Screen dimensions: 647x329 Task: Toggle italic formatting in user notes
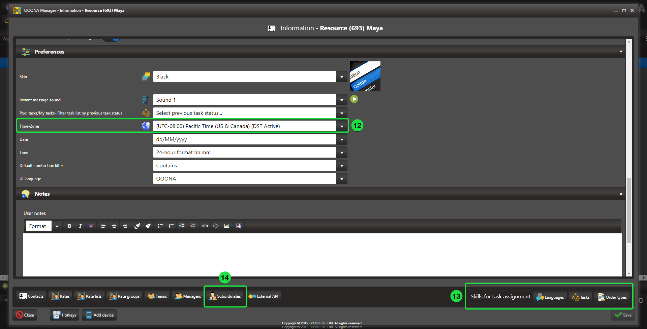tap(80, 226)
